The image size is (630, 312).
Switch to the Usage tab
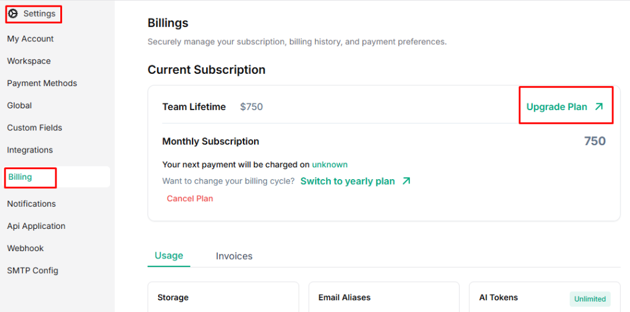169,256
